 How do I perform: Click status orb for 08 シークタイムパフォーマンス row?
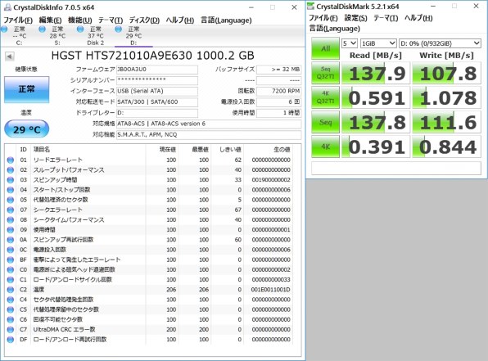pyautogui.click(x=11, y=219)
